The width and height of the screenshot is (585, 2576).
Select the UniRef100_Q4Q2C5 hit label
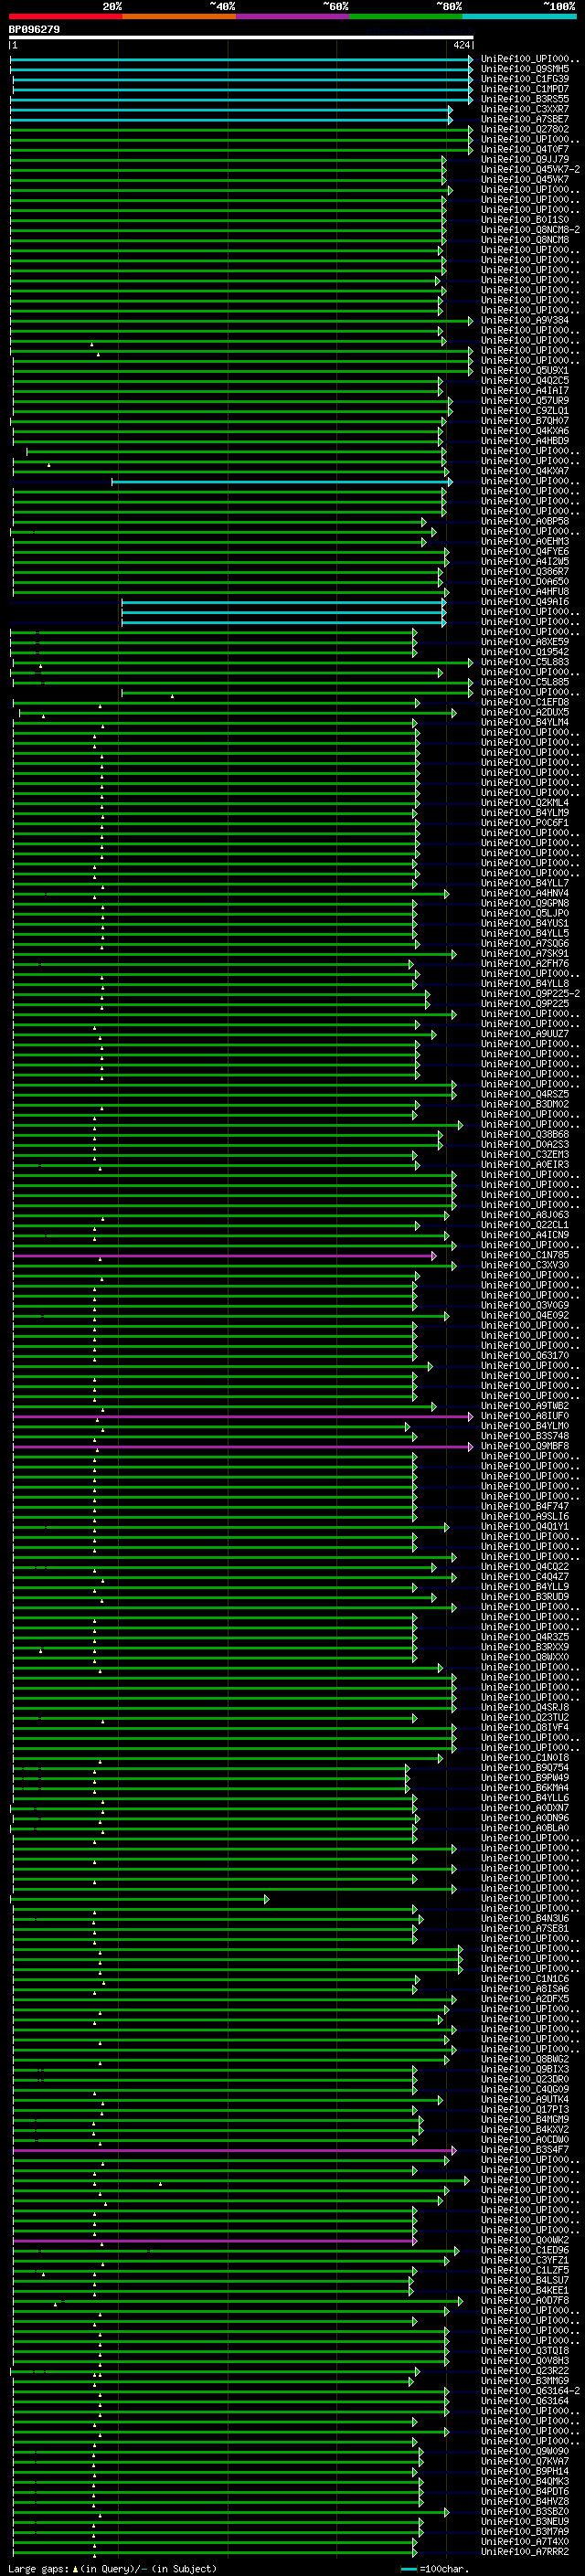(525, 381)
